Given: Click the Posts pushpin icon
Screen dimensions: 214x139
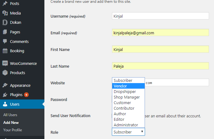Looking at the screenshot, I should point(5,4).
